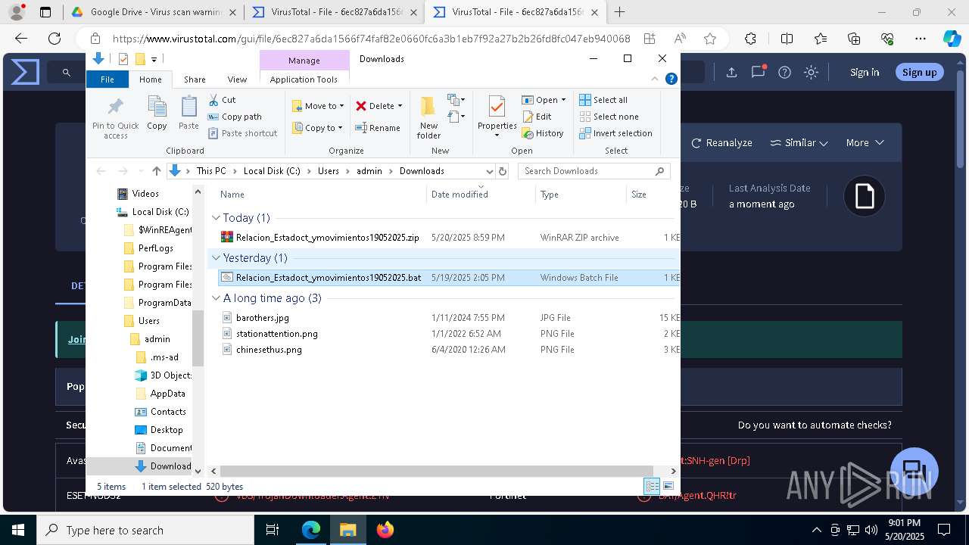Switch to the Share ribbon tab
This screenshot has width=969, height=545.
coord(195,79)
